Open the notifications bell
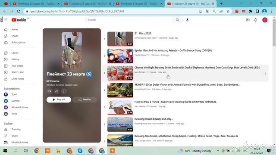 [x=256, y=20]
